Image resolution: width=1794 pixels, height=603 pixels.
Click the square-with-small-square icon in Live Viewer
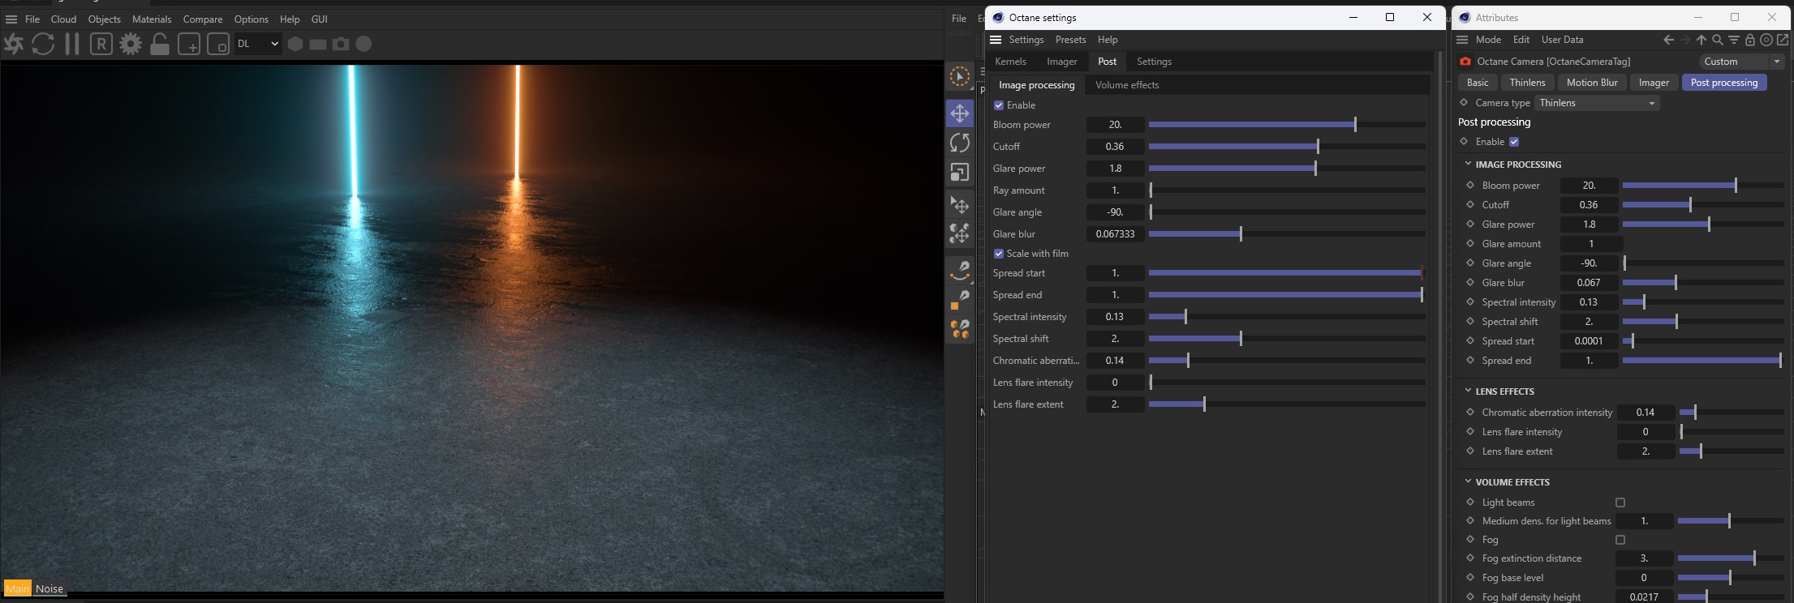(x=218, y=44)
